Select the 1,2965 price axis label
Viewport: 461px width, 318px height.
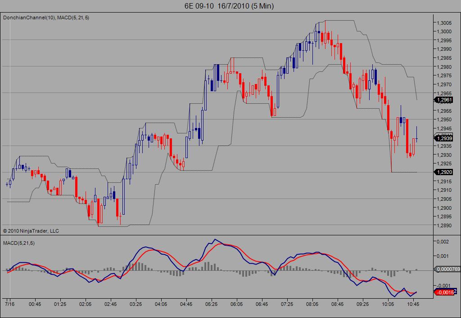click(444, 93)
